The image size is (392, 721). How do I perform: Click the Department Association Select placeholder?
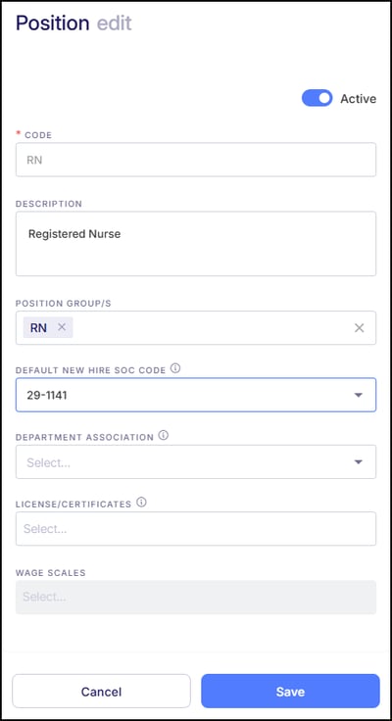[48, 462]
